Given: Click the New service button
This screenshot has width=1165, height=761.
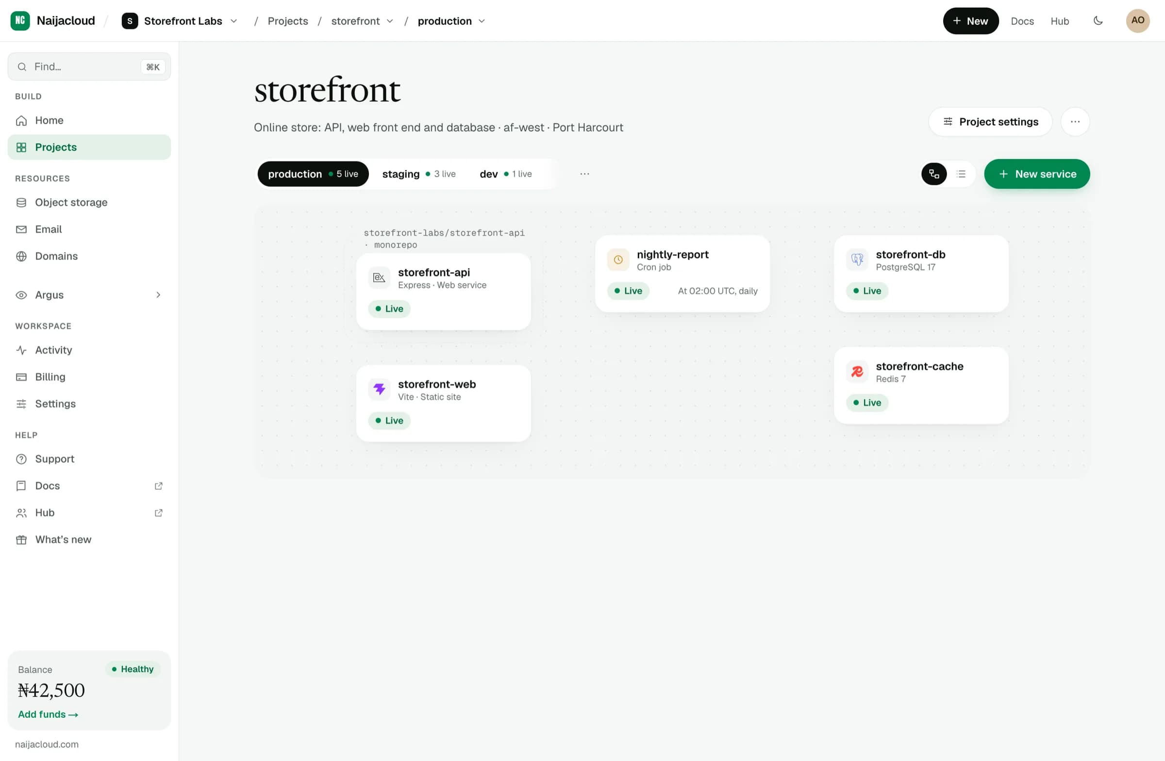Looking at the screenshot, I should [x=1037, y=174].
